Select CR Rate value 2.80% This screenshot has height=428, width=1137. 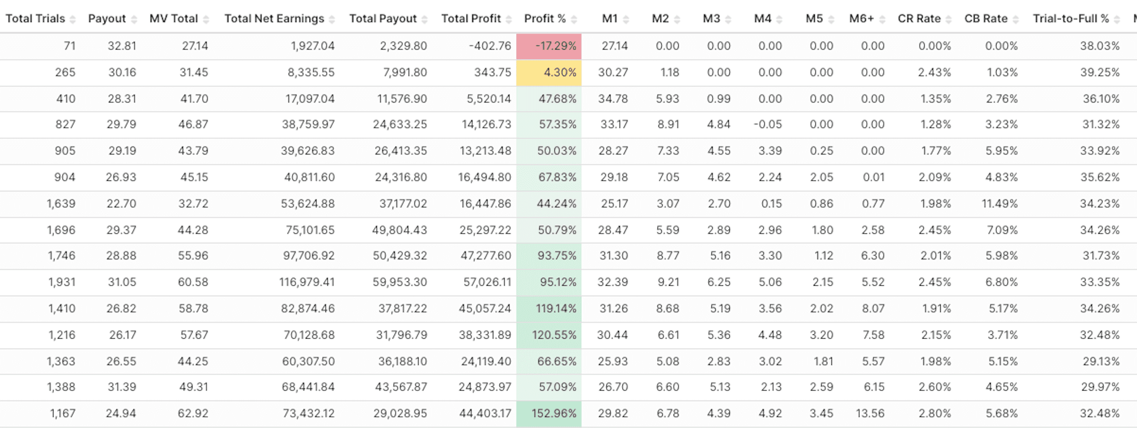point(934,413)
